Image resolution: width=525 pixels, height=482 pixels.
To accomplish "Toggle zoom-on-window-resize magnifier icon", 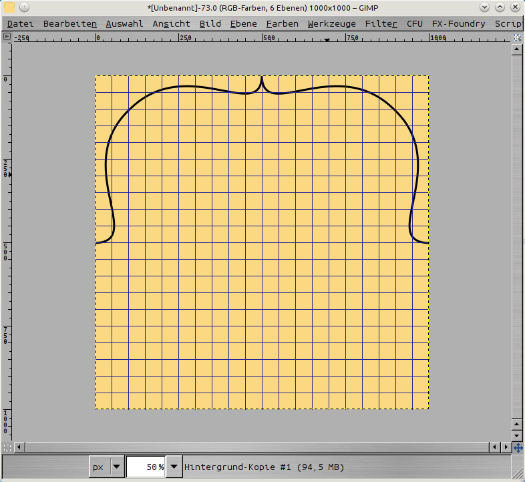I will pos(518,37).
